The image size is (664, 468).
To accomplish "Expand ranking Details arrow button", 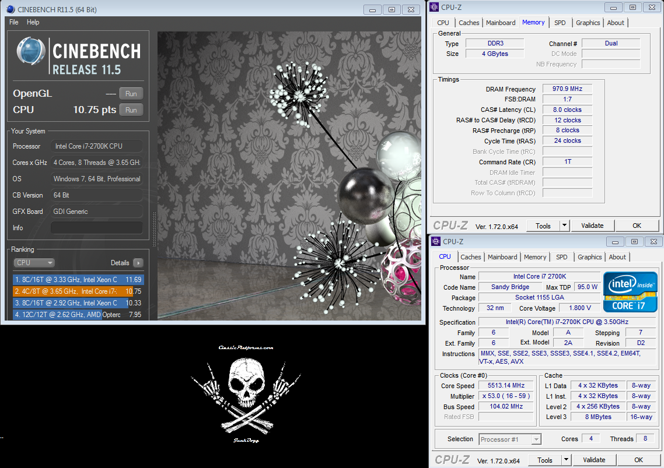I will tap(138, 263).
